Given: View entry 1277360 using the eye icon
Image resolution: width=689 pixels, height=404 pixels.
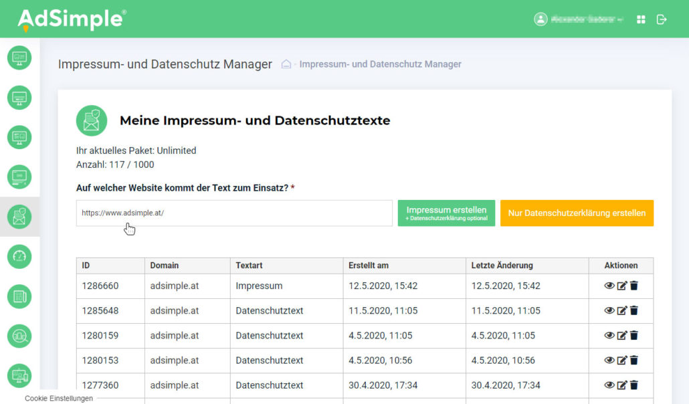Looking at the screenshot, I should point(609,385).
